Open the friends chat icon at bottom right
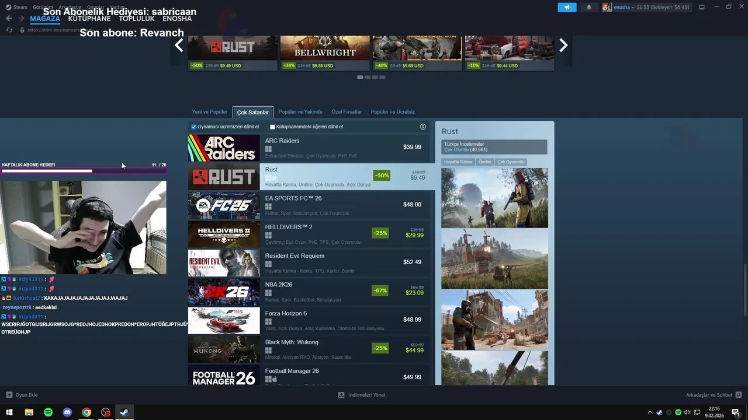 739,395
